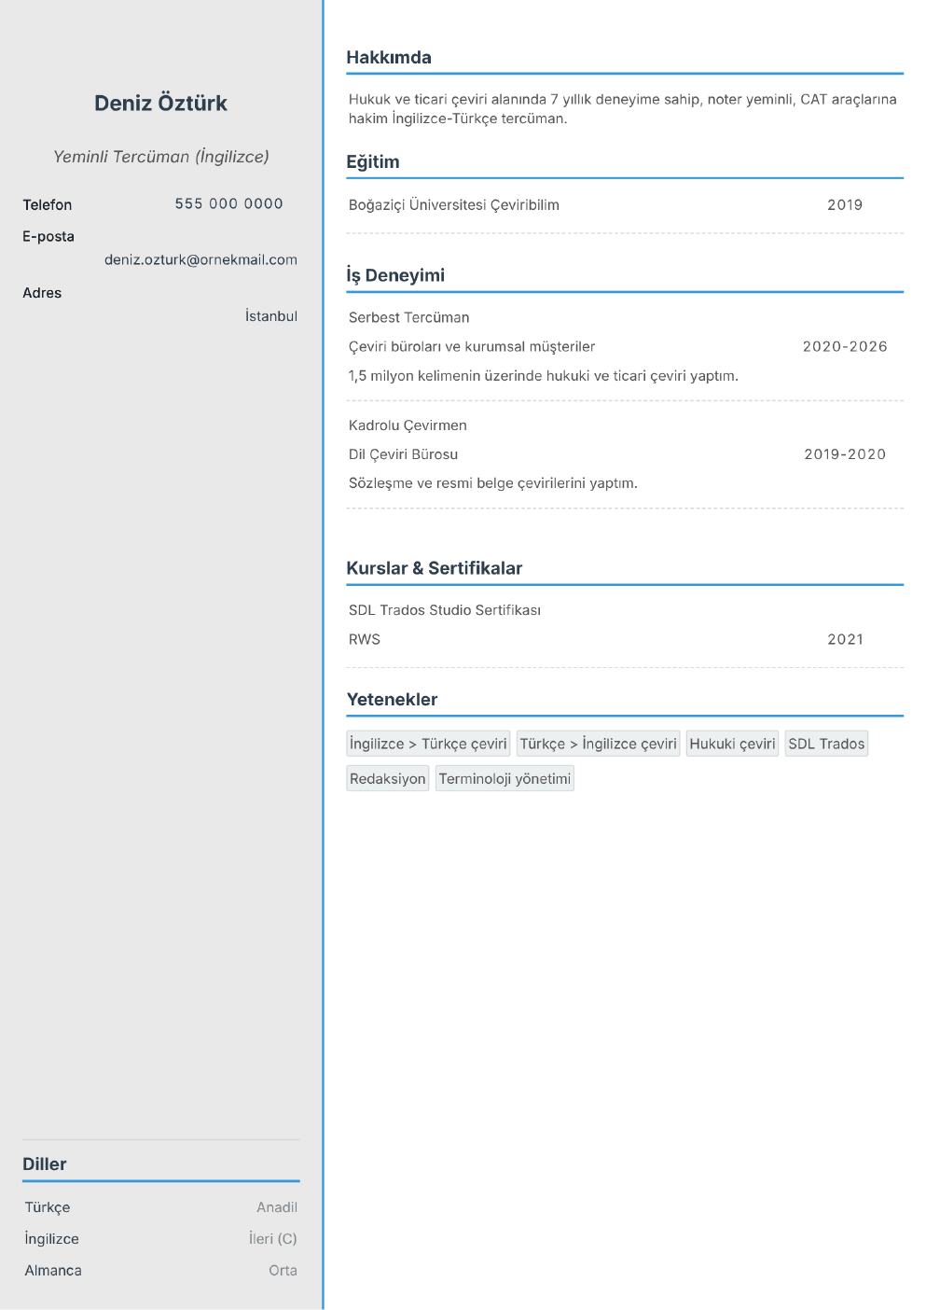Viewport: 926px width, 1310px height.
Task: Click the Kadrolu Çevirmen job title
Action: coord(408,425)
